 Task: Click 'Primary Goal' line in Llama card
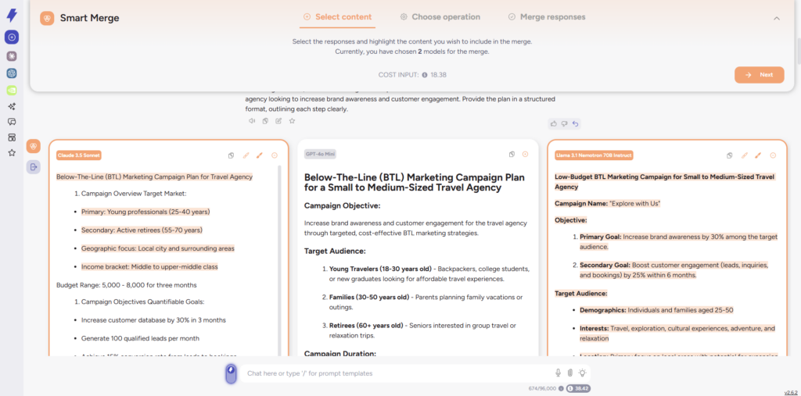pos(678,241)
